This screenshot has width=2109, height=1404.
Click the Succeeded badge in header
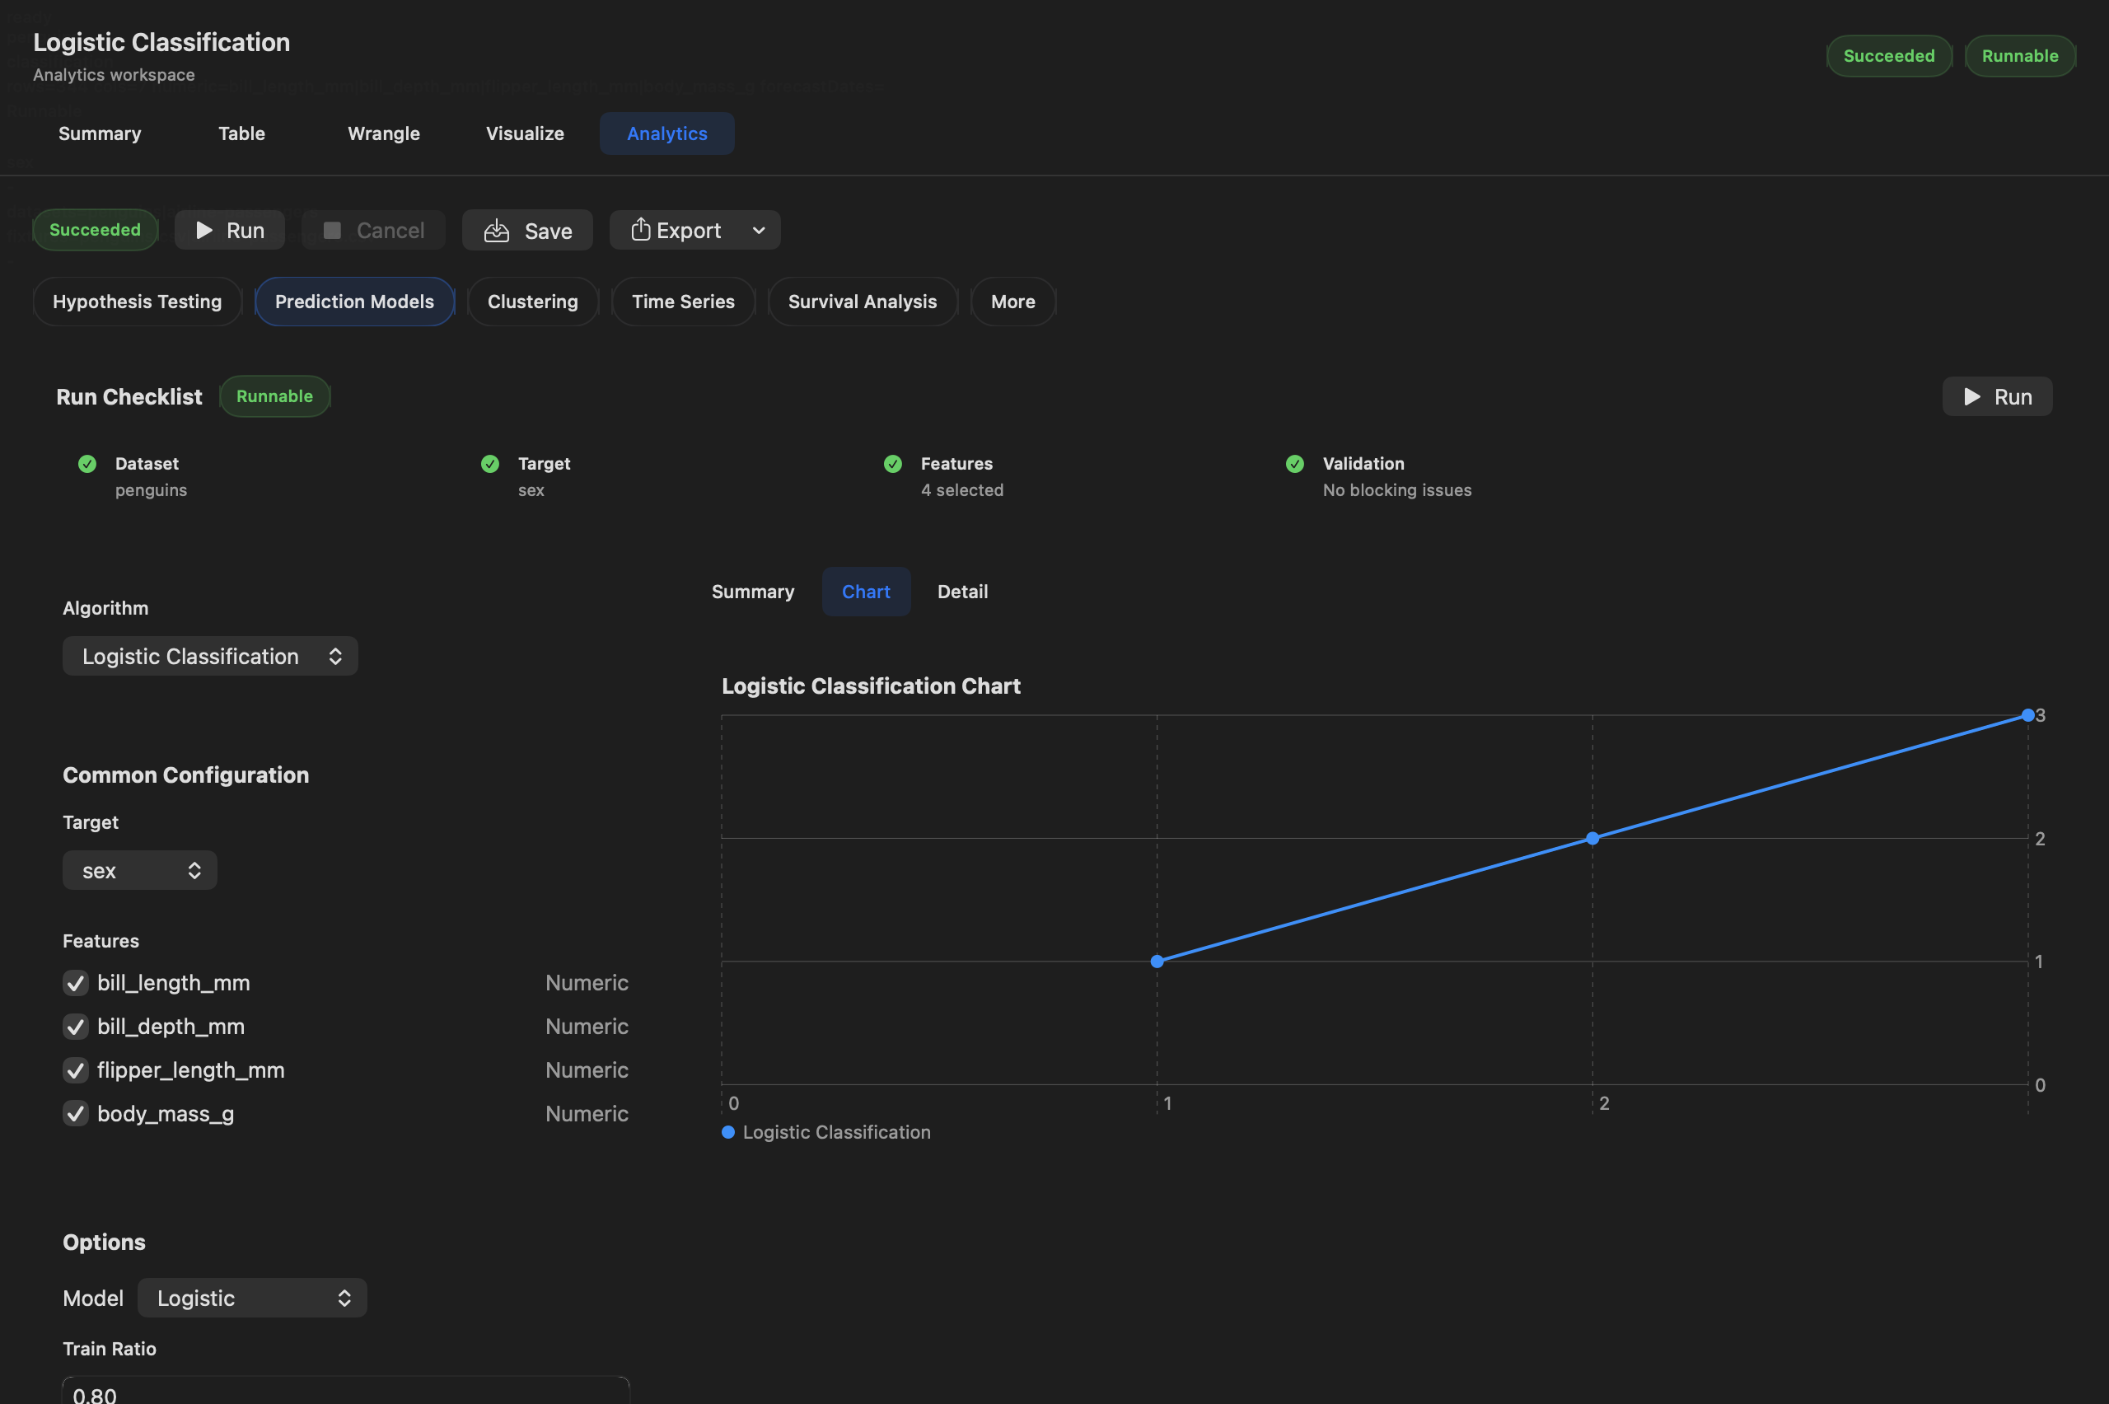tap(1889, 55)
